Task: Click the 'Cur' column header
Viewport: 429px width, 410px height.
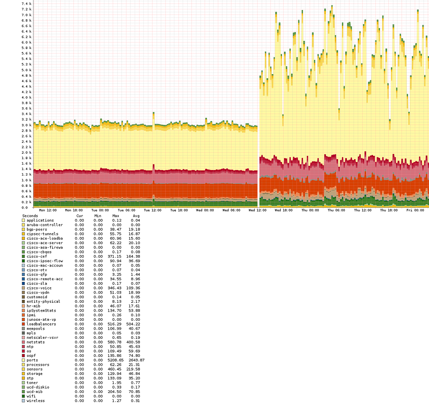Action: (80, 216)
